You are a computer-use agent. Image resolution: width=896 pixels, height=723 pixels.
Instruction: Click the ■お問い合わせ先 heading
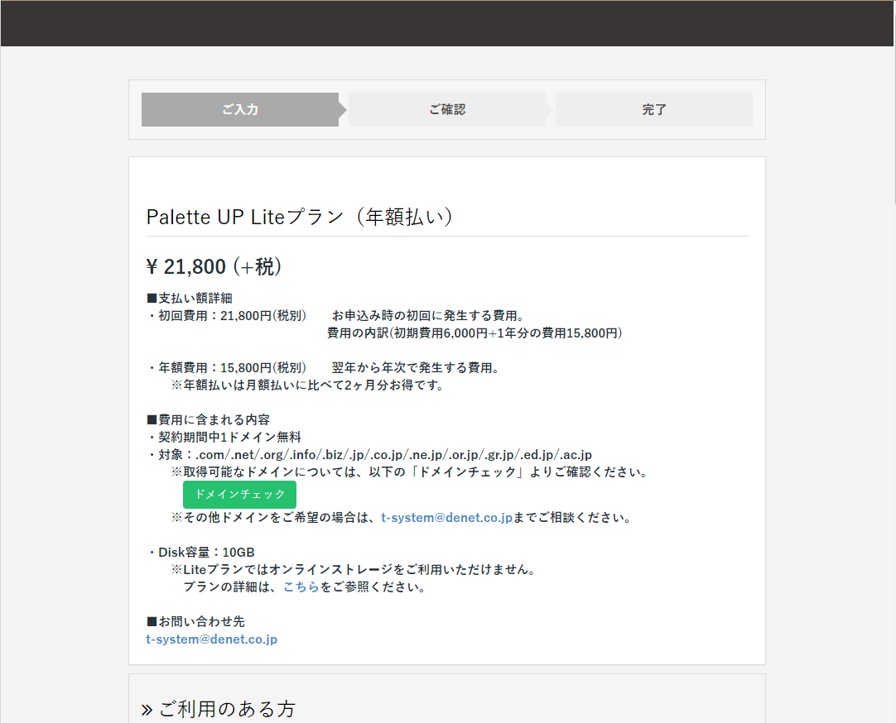point(196,621)
